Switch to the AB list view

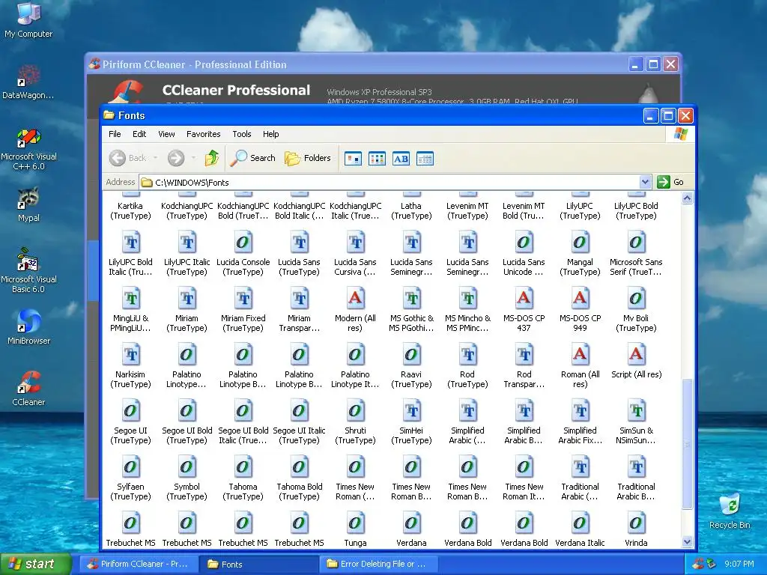click(401, 159)
